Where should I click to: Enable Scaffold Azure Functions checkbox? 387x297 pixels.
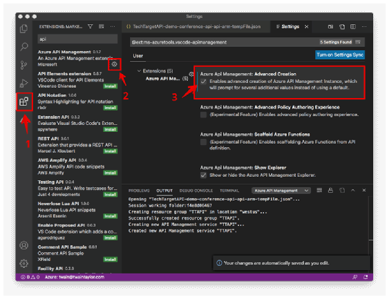pyautogui.click(x=203, y=142)
